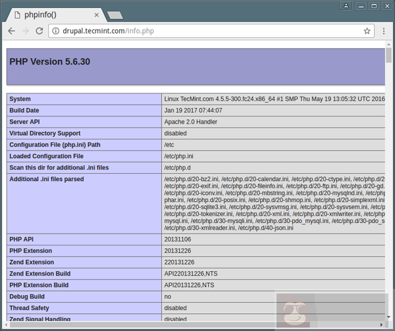This screenshot has height=331, width=395.
Task: Click the Linux TecMint.com System value
Action: tap(275, 99)
